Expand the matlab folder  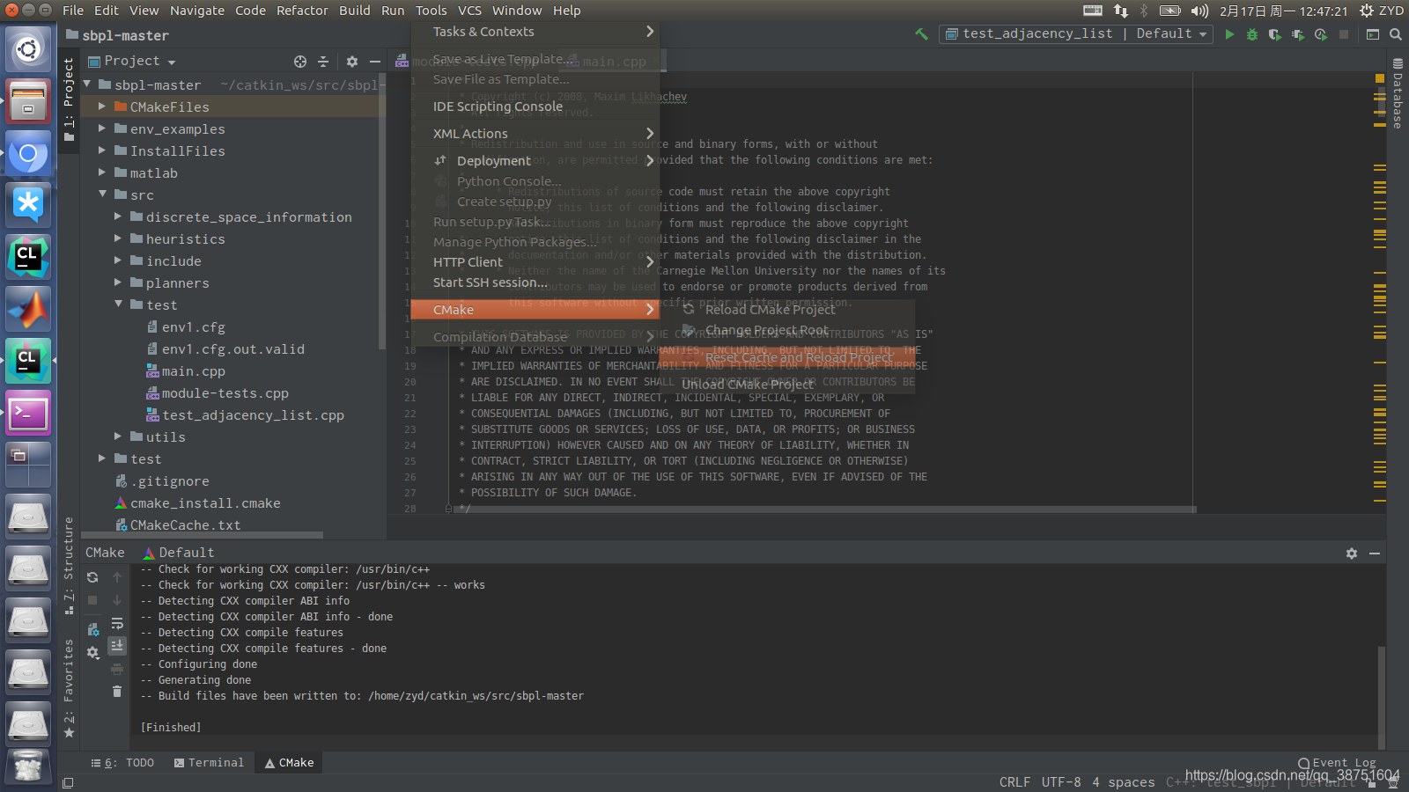pos(102,172)
